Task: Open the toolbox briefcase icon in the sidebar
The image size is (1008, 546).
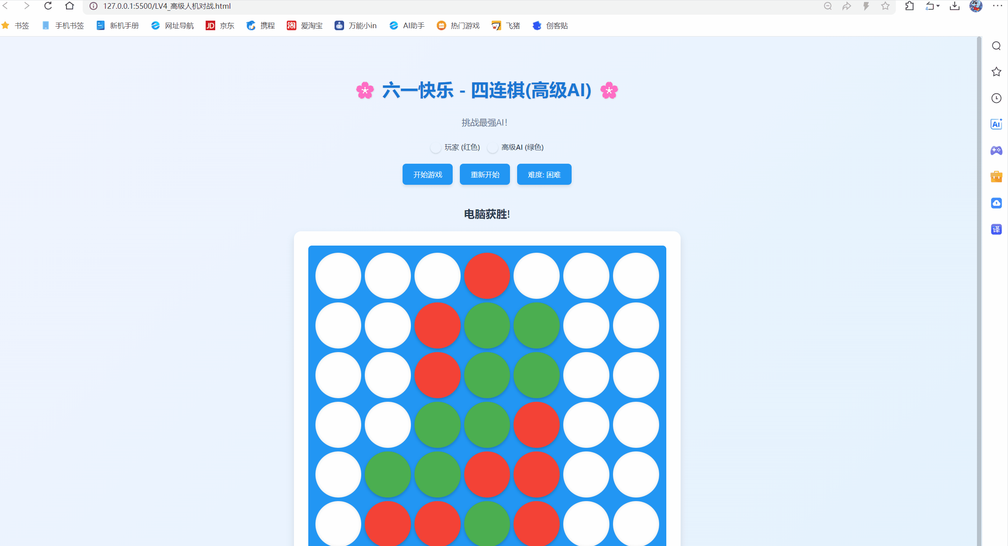Action: 996,177
